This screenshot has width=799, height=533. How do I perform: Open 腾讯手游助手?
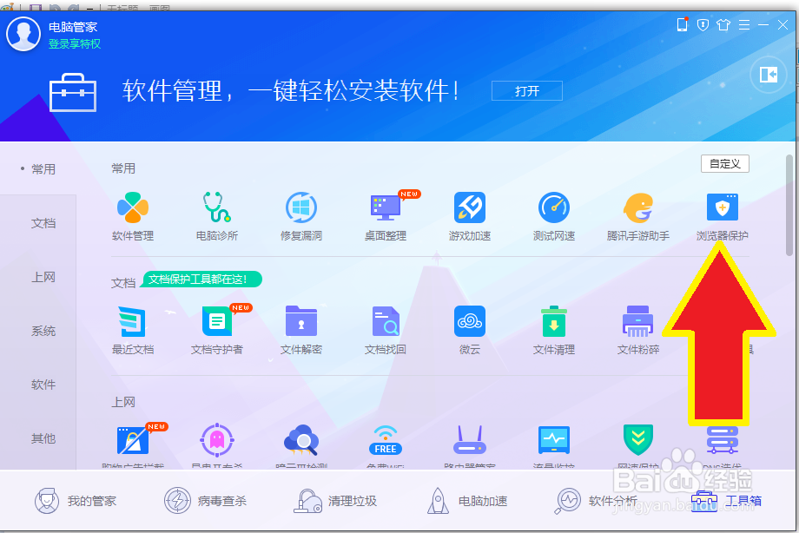(638, 215)
